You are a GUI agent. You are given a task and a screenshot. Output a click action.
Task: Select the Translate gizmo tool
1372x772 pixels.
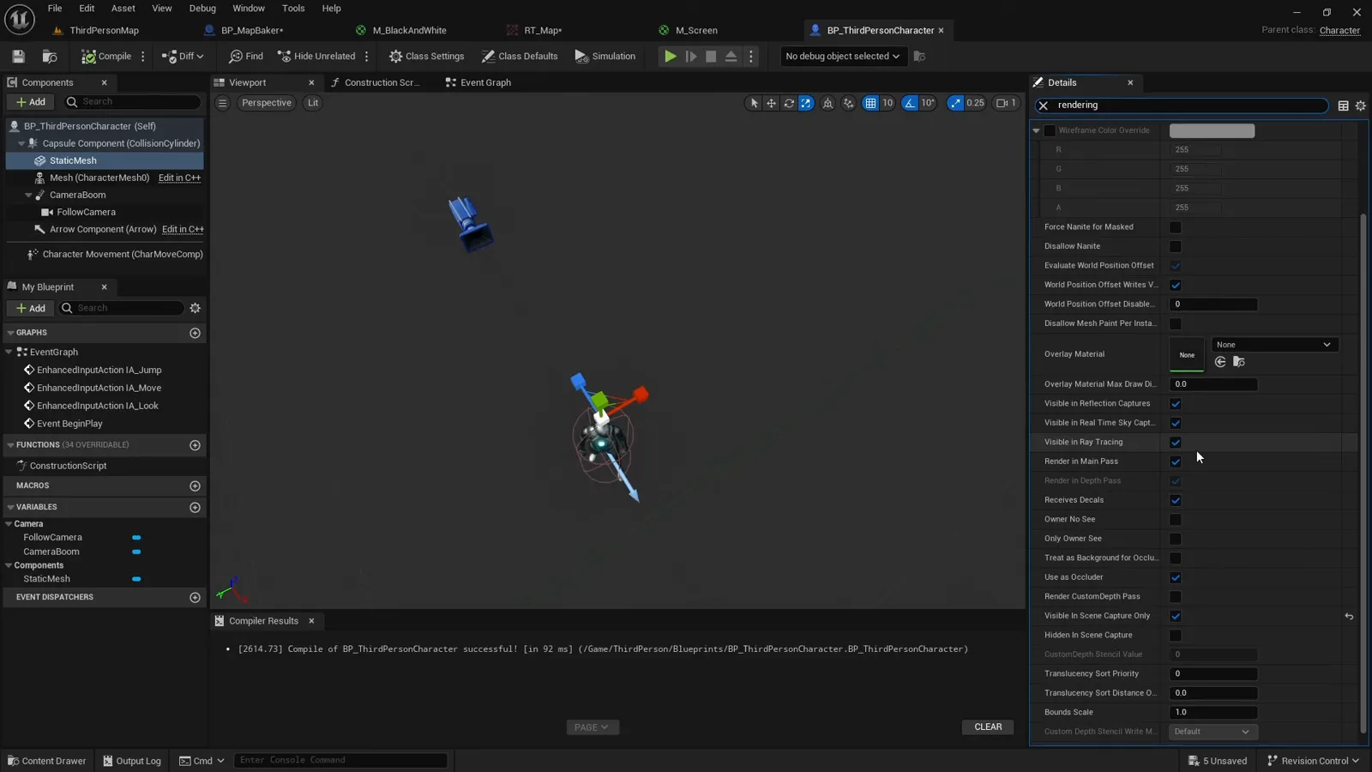[771, 103]
